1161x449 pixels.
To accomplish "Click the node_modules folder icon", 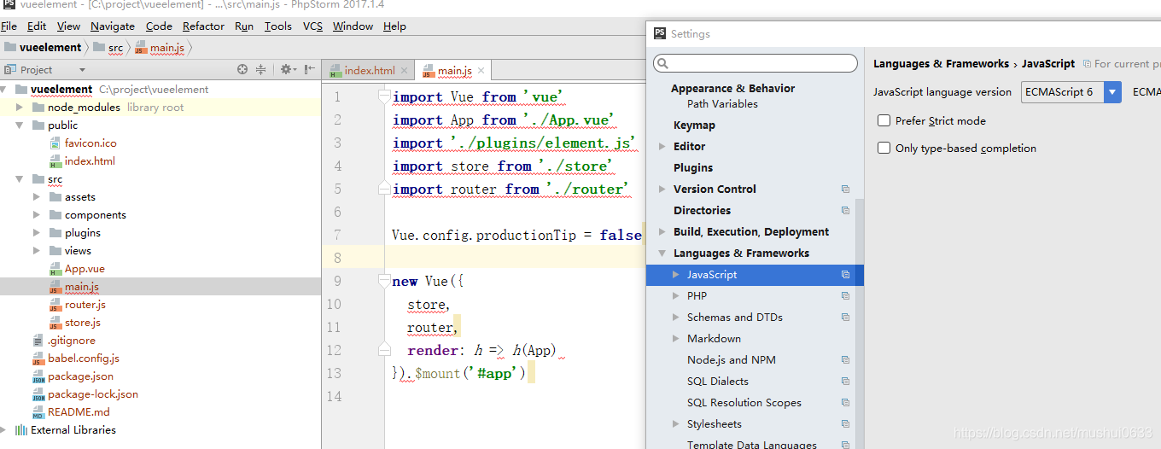I will [x=38, y=108].
